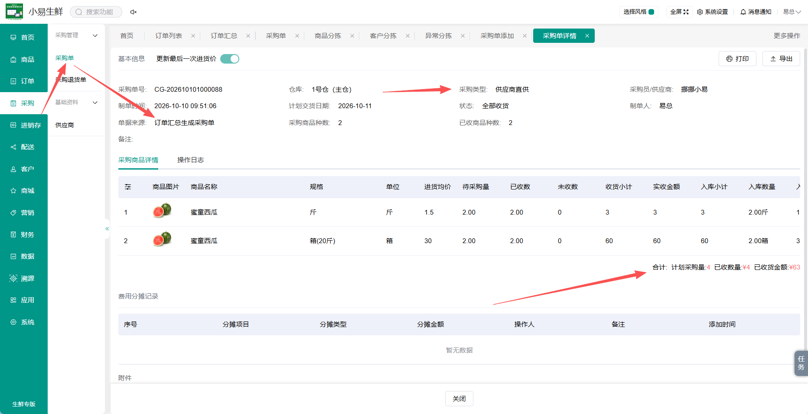808x414 pixels.
Task: Open the 客户 sidebar module
Action: point(23,169)
